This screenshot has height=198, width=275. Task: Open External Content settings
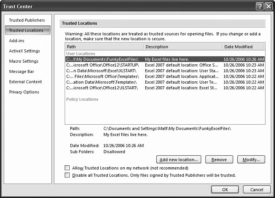[x=25, y=82]
